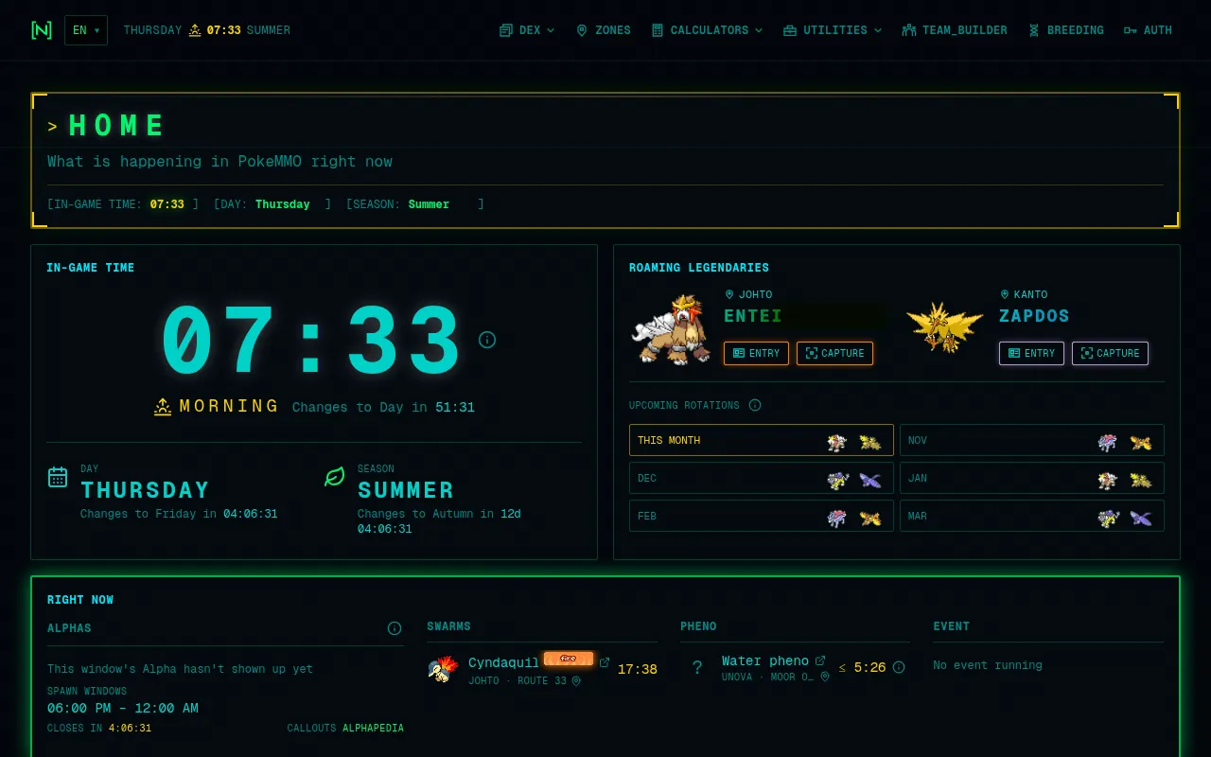
Task: Click the AUTH key icon
Action: 1131,30
